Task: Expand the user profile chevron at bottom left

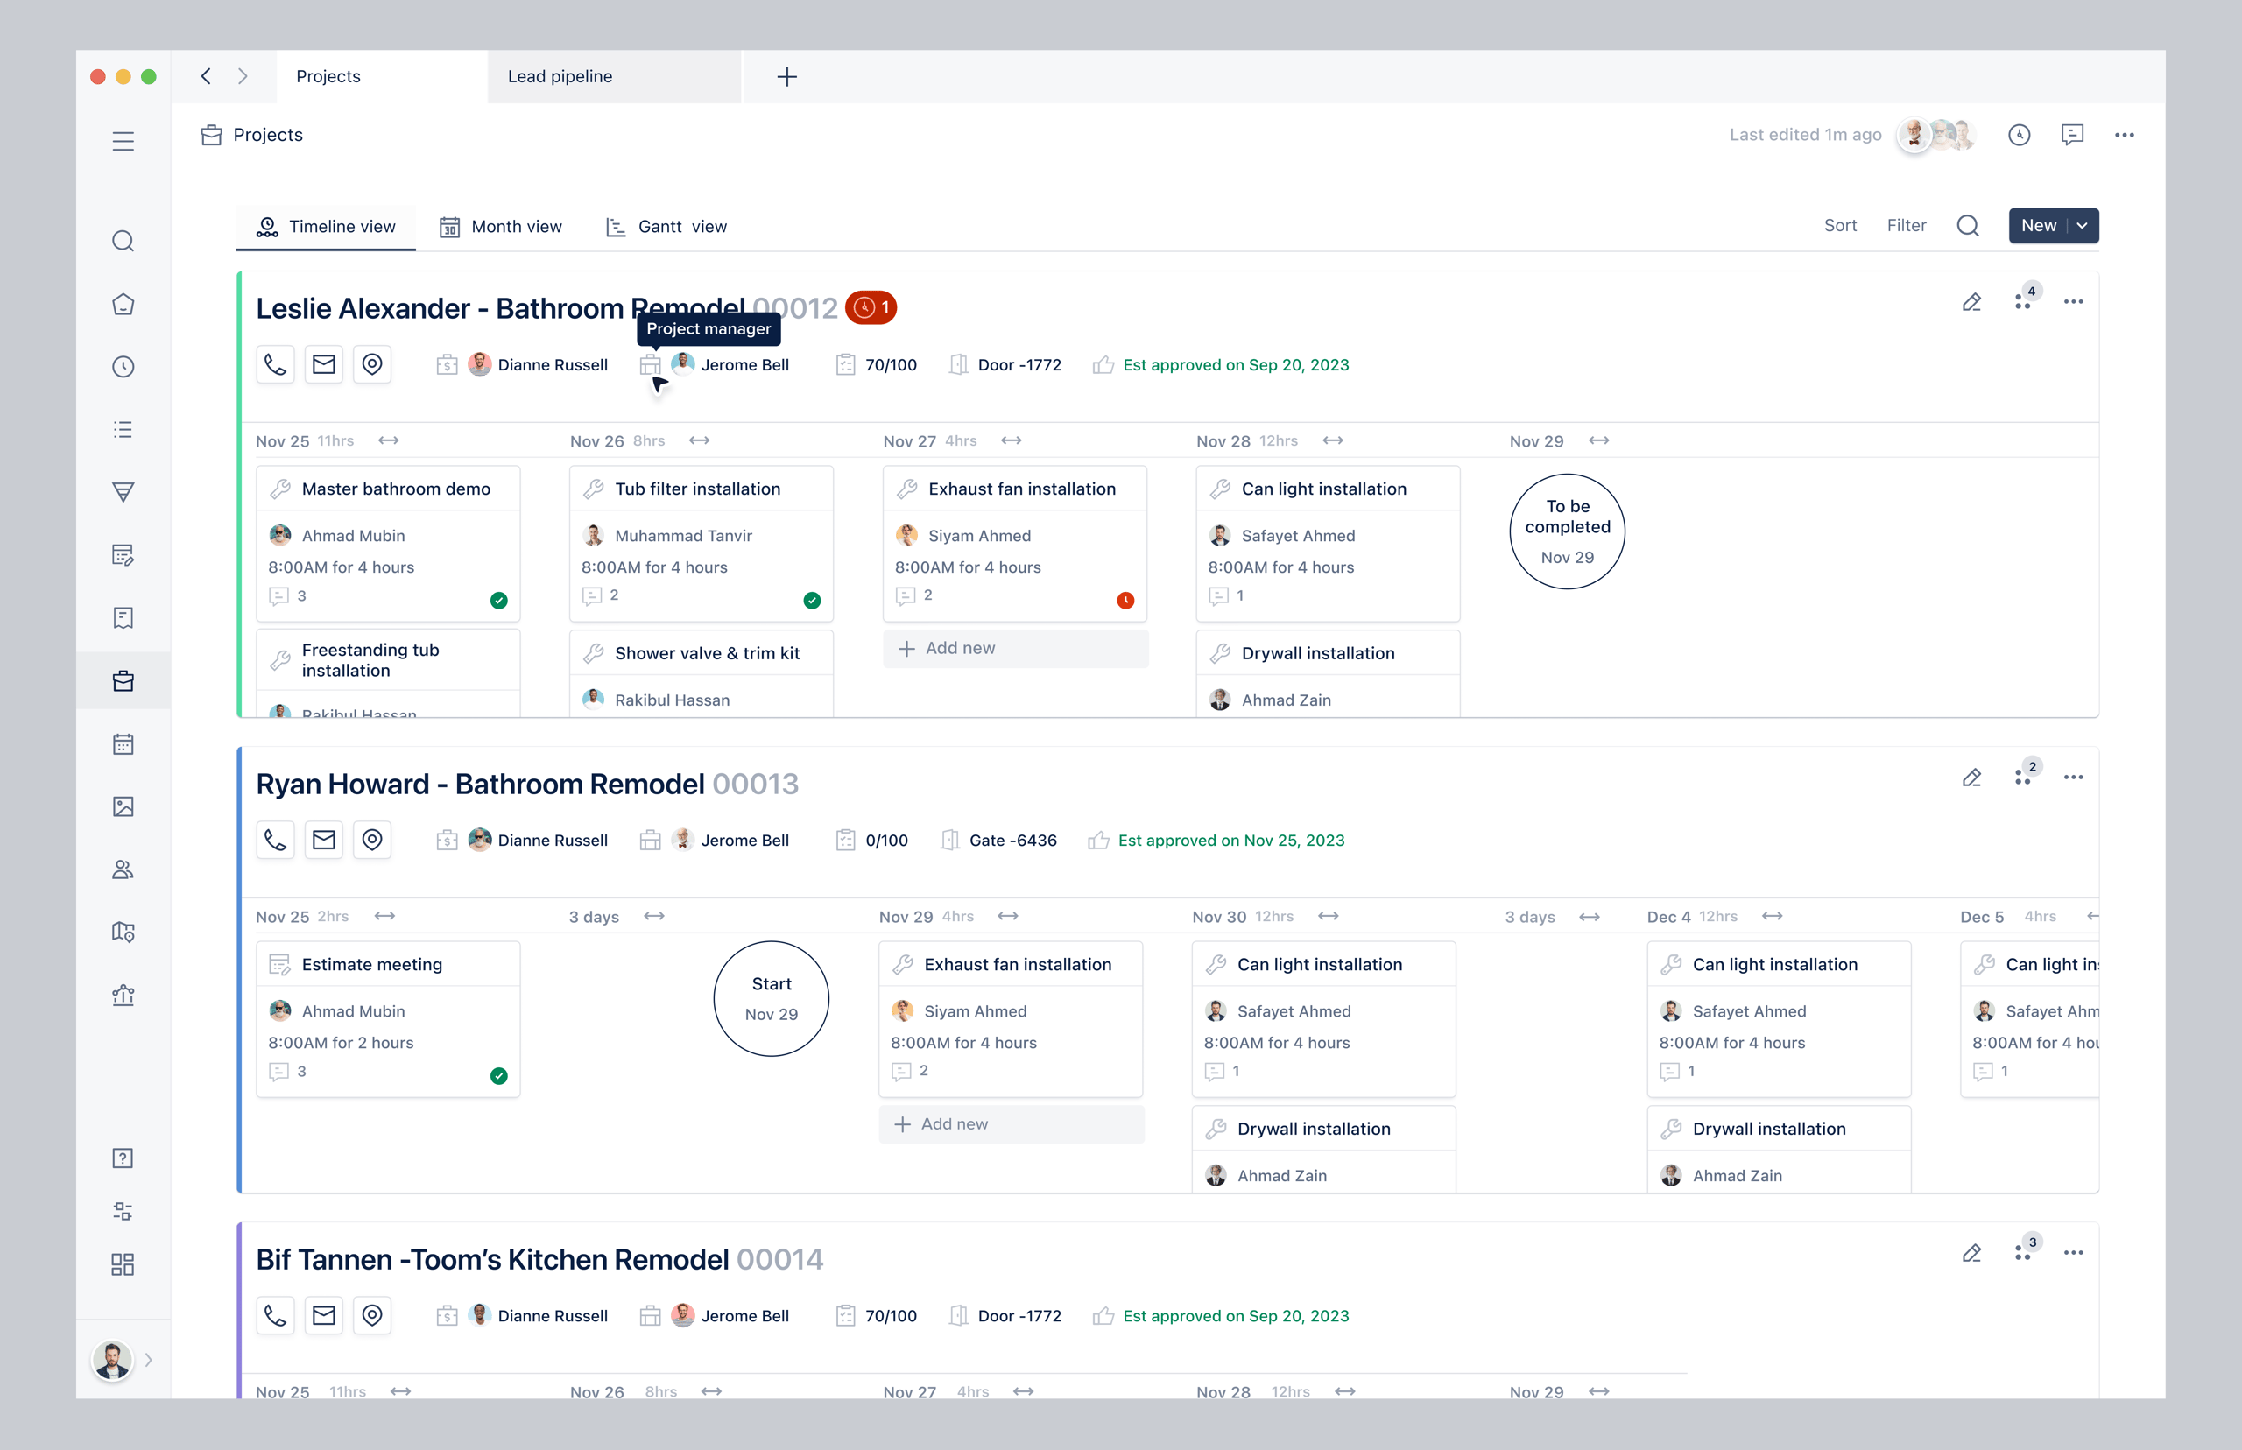Action: click(149, 1360)
